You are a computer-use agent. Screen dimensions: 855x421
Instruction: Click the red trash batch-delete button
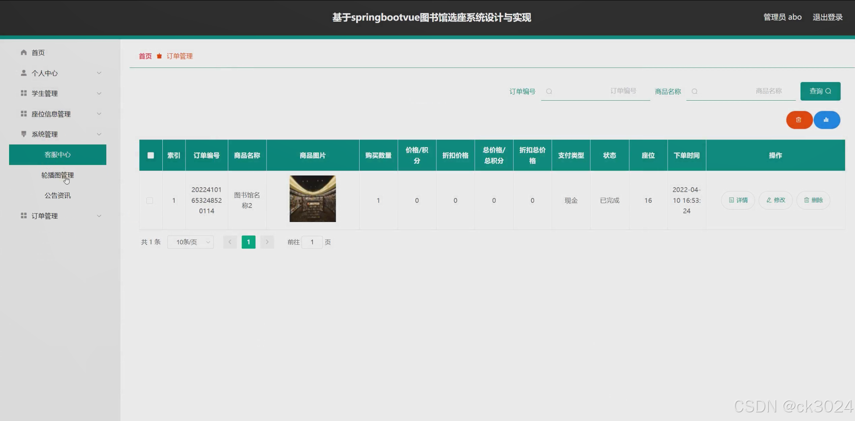click(x=799, y=120)
